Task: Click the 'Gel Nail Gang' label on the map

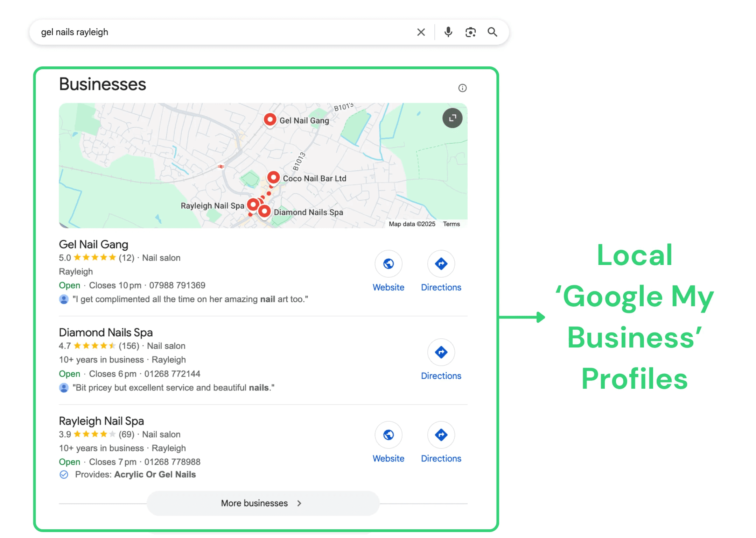Action: tap(304, 121)
